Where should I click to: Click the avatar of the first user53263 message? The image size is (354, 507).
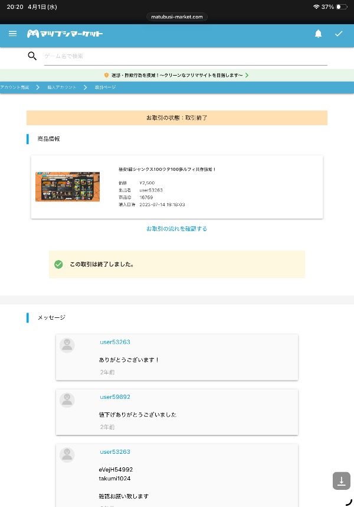tap(67, 346)
